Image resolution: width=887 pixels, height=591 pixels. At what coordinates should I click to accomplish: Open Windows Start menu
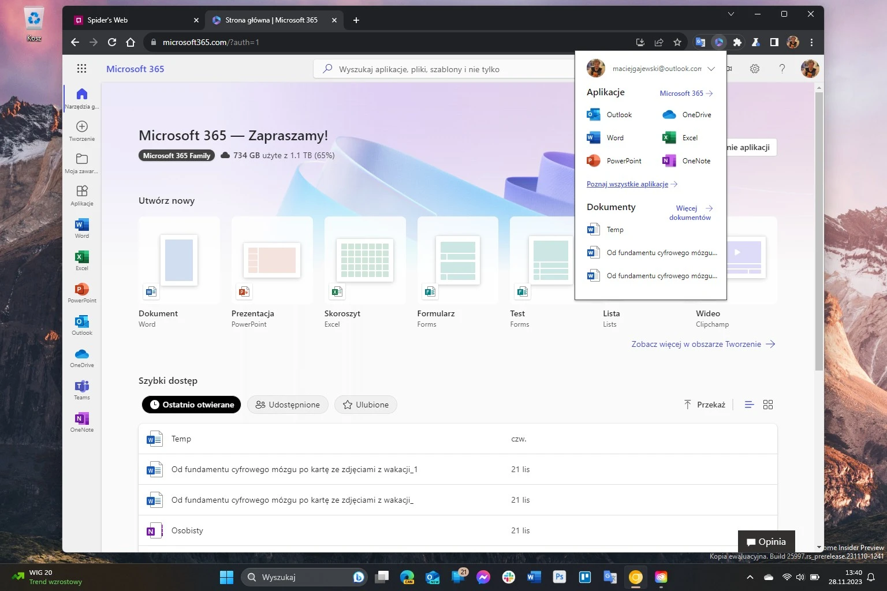point(226,577)
